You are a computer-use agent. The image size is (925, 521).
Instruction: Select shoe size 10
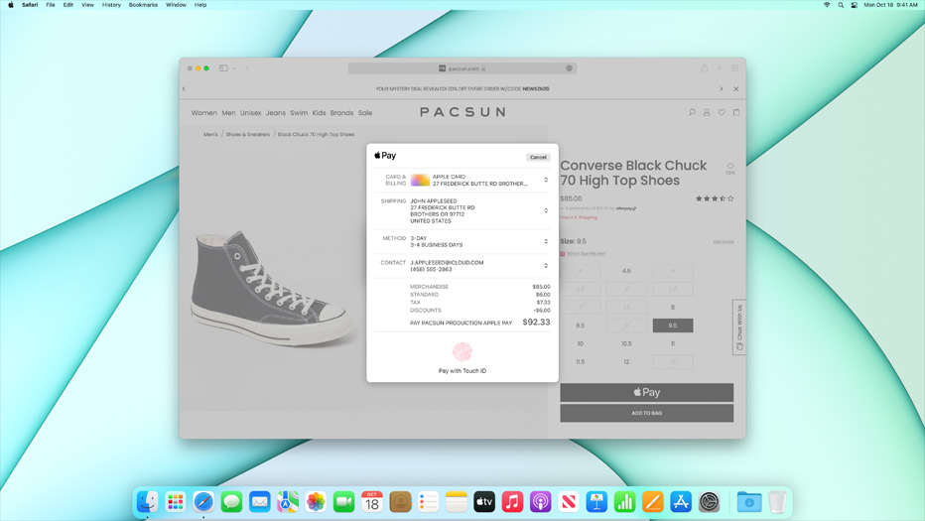tap(581, 343)
